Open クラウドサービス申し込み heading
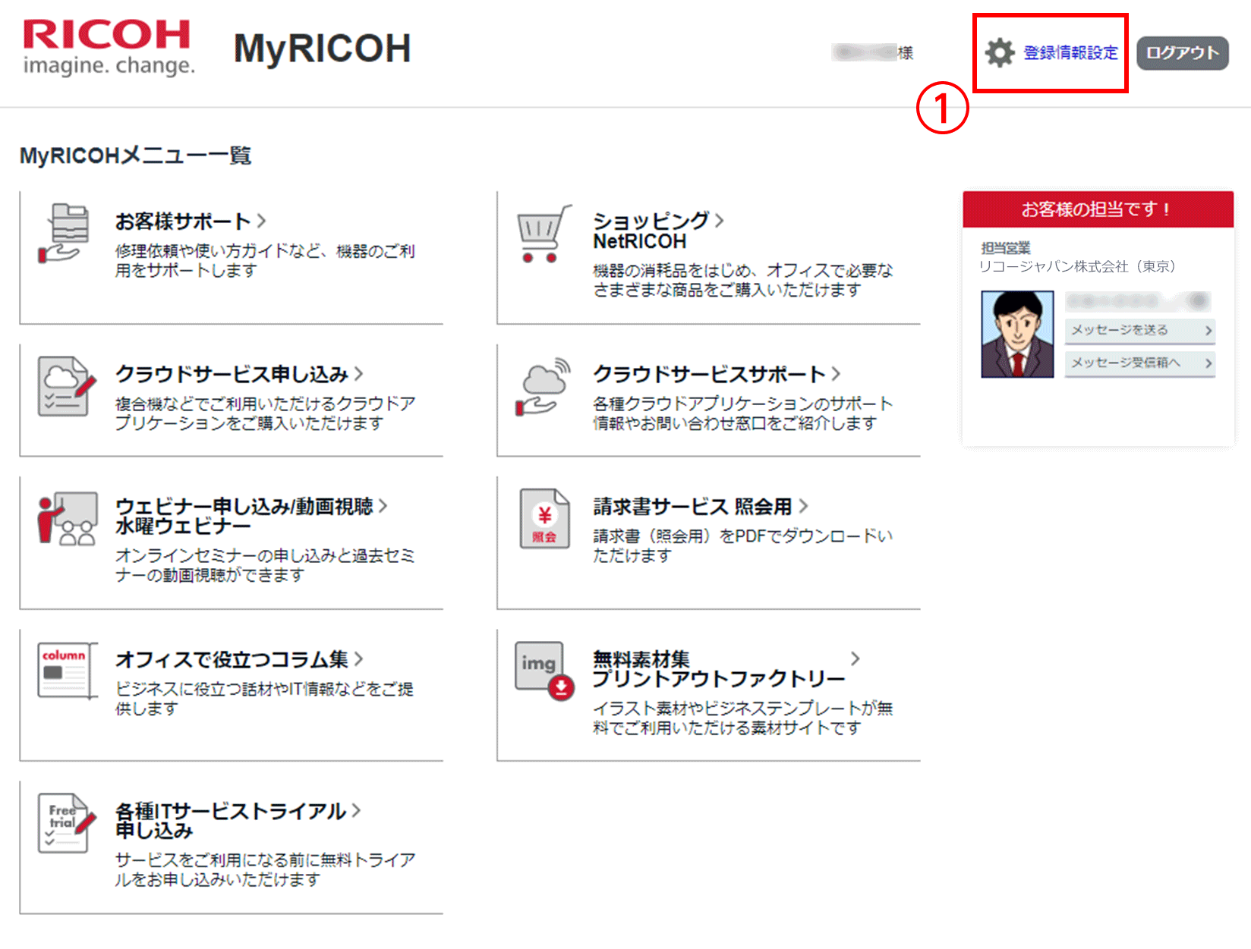The image size is (1251, 949). [x=232, y=374]
